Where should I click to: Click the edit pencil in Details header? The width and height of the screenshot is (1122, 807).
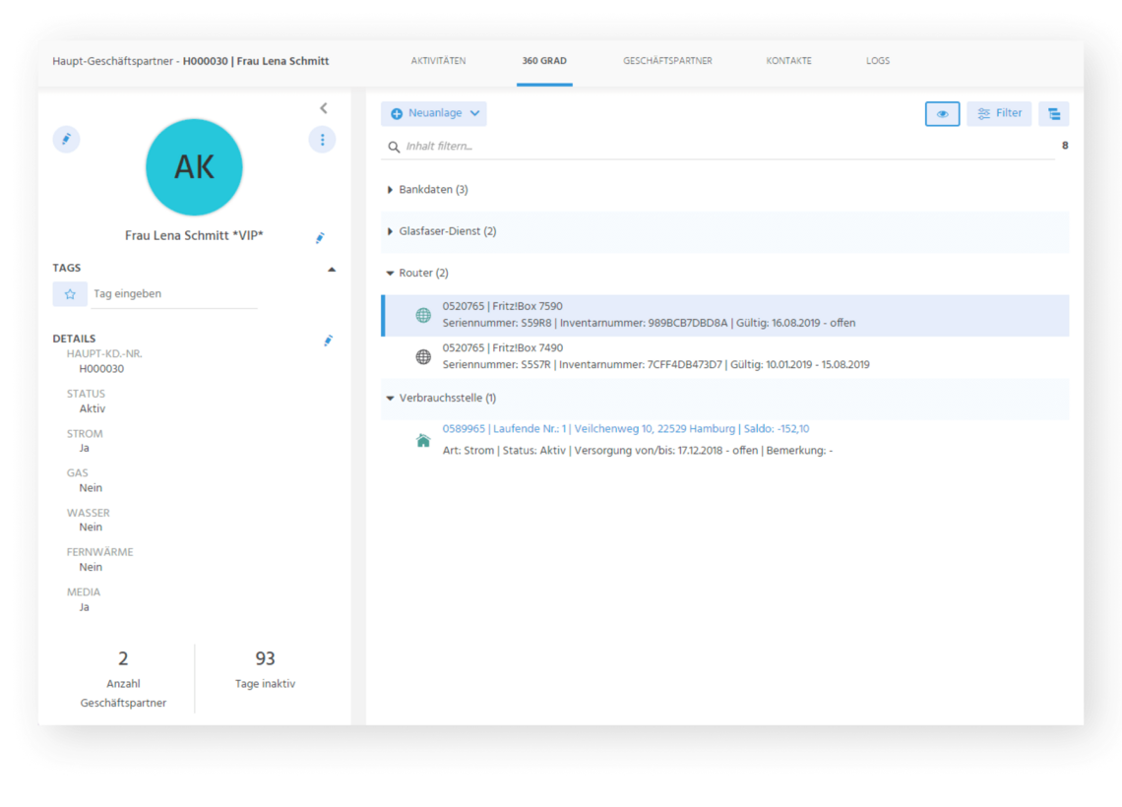click(329, 341)
